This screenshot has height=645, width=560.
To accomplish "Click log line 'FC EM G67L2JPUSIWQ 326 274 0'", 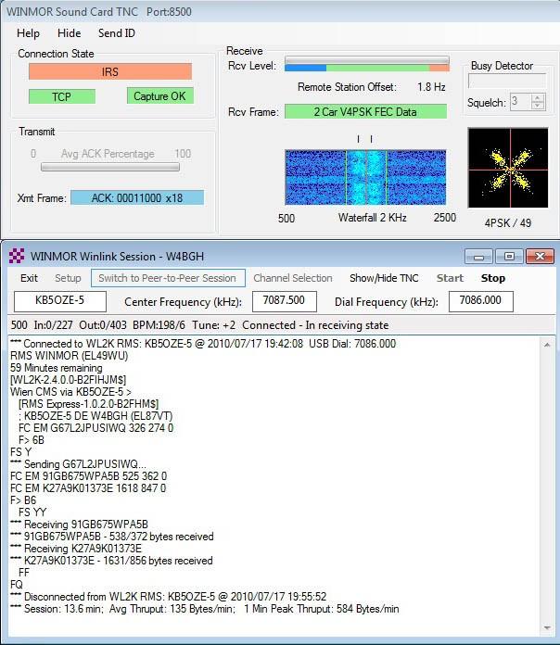I will (95, 428).
